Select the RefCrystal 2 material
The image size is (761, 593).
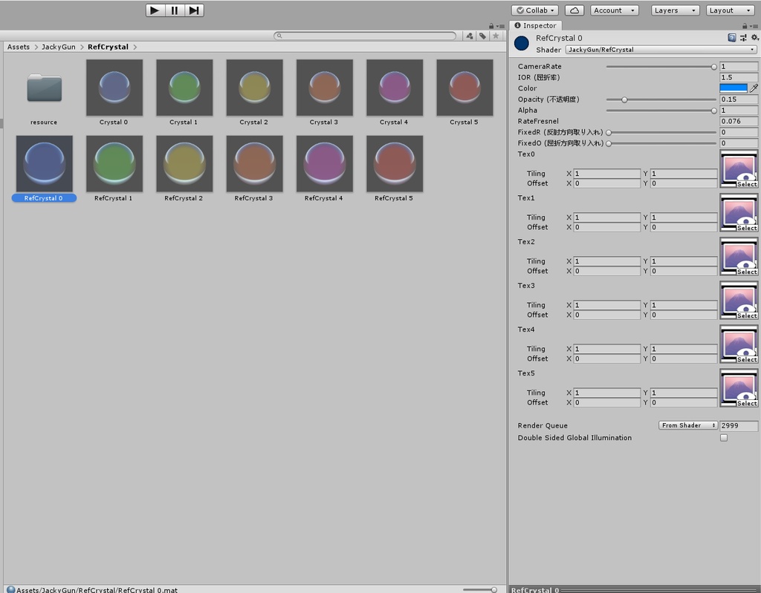click(184, 168)
